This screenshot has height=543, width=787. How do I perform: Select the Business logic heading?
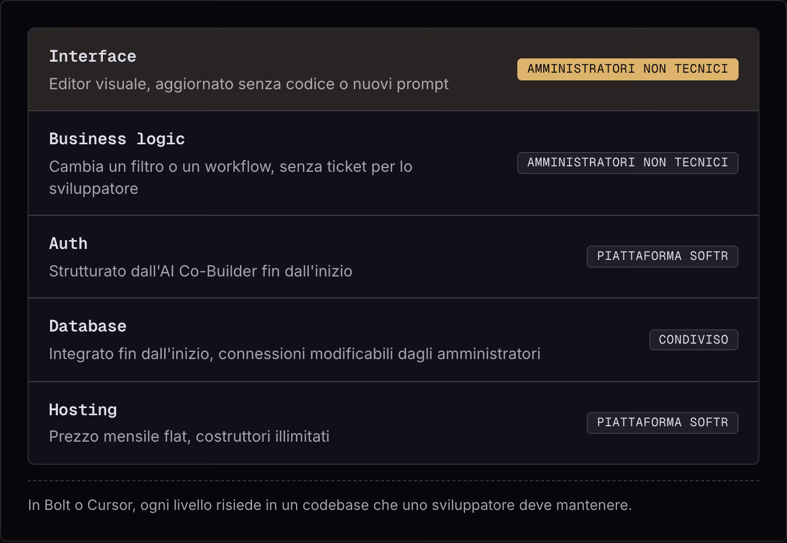pyautogui.click(x=117, y=139)
